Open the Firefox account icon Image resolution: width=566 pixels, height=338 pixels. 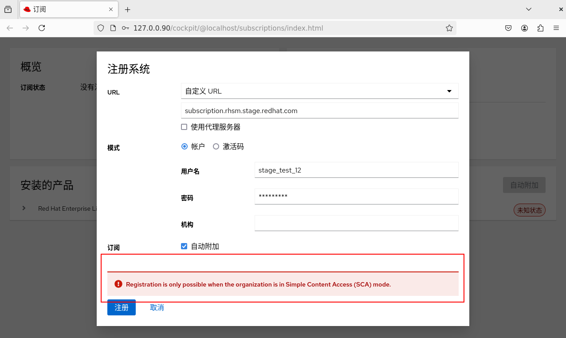point(525,28)
